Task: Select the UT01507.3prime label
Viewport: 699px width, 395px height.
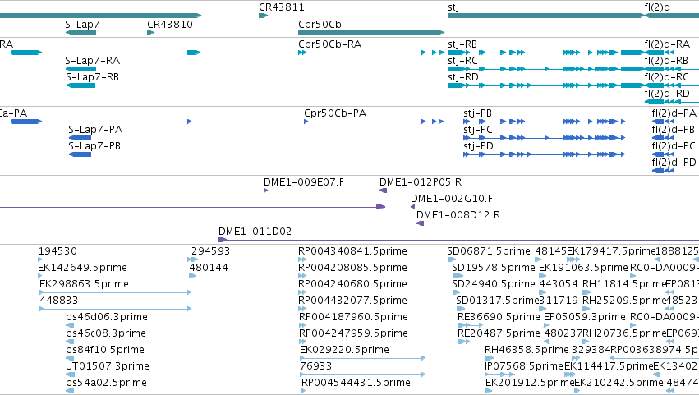Action: point(107,366)
